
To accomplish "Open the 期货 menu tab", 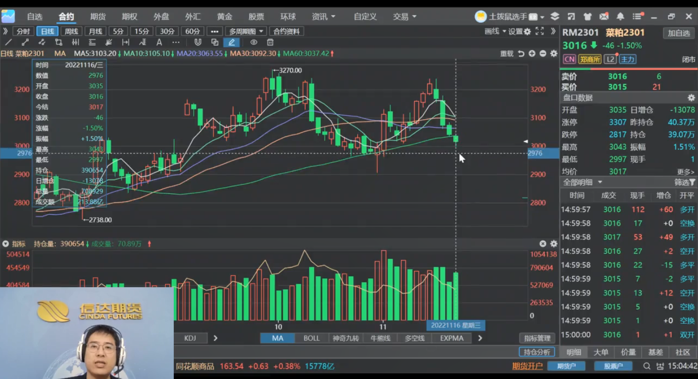I will [x=98, y=16].
